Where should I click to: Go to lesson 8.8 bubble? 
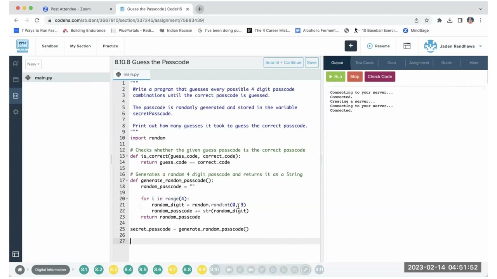[187, 269]
